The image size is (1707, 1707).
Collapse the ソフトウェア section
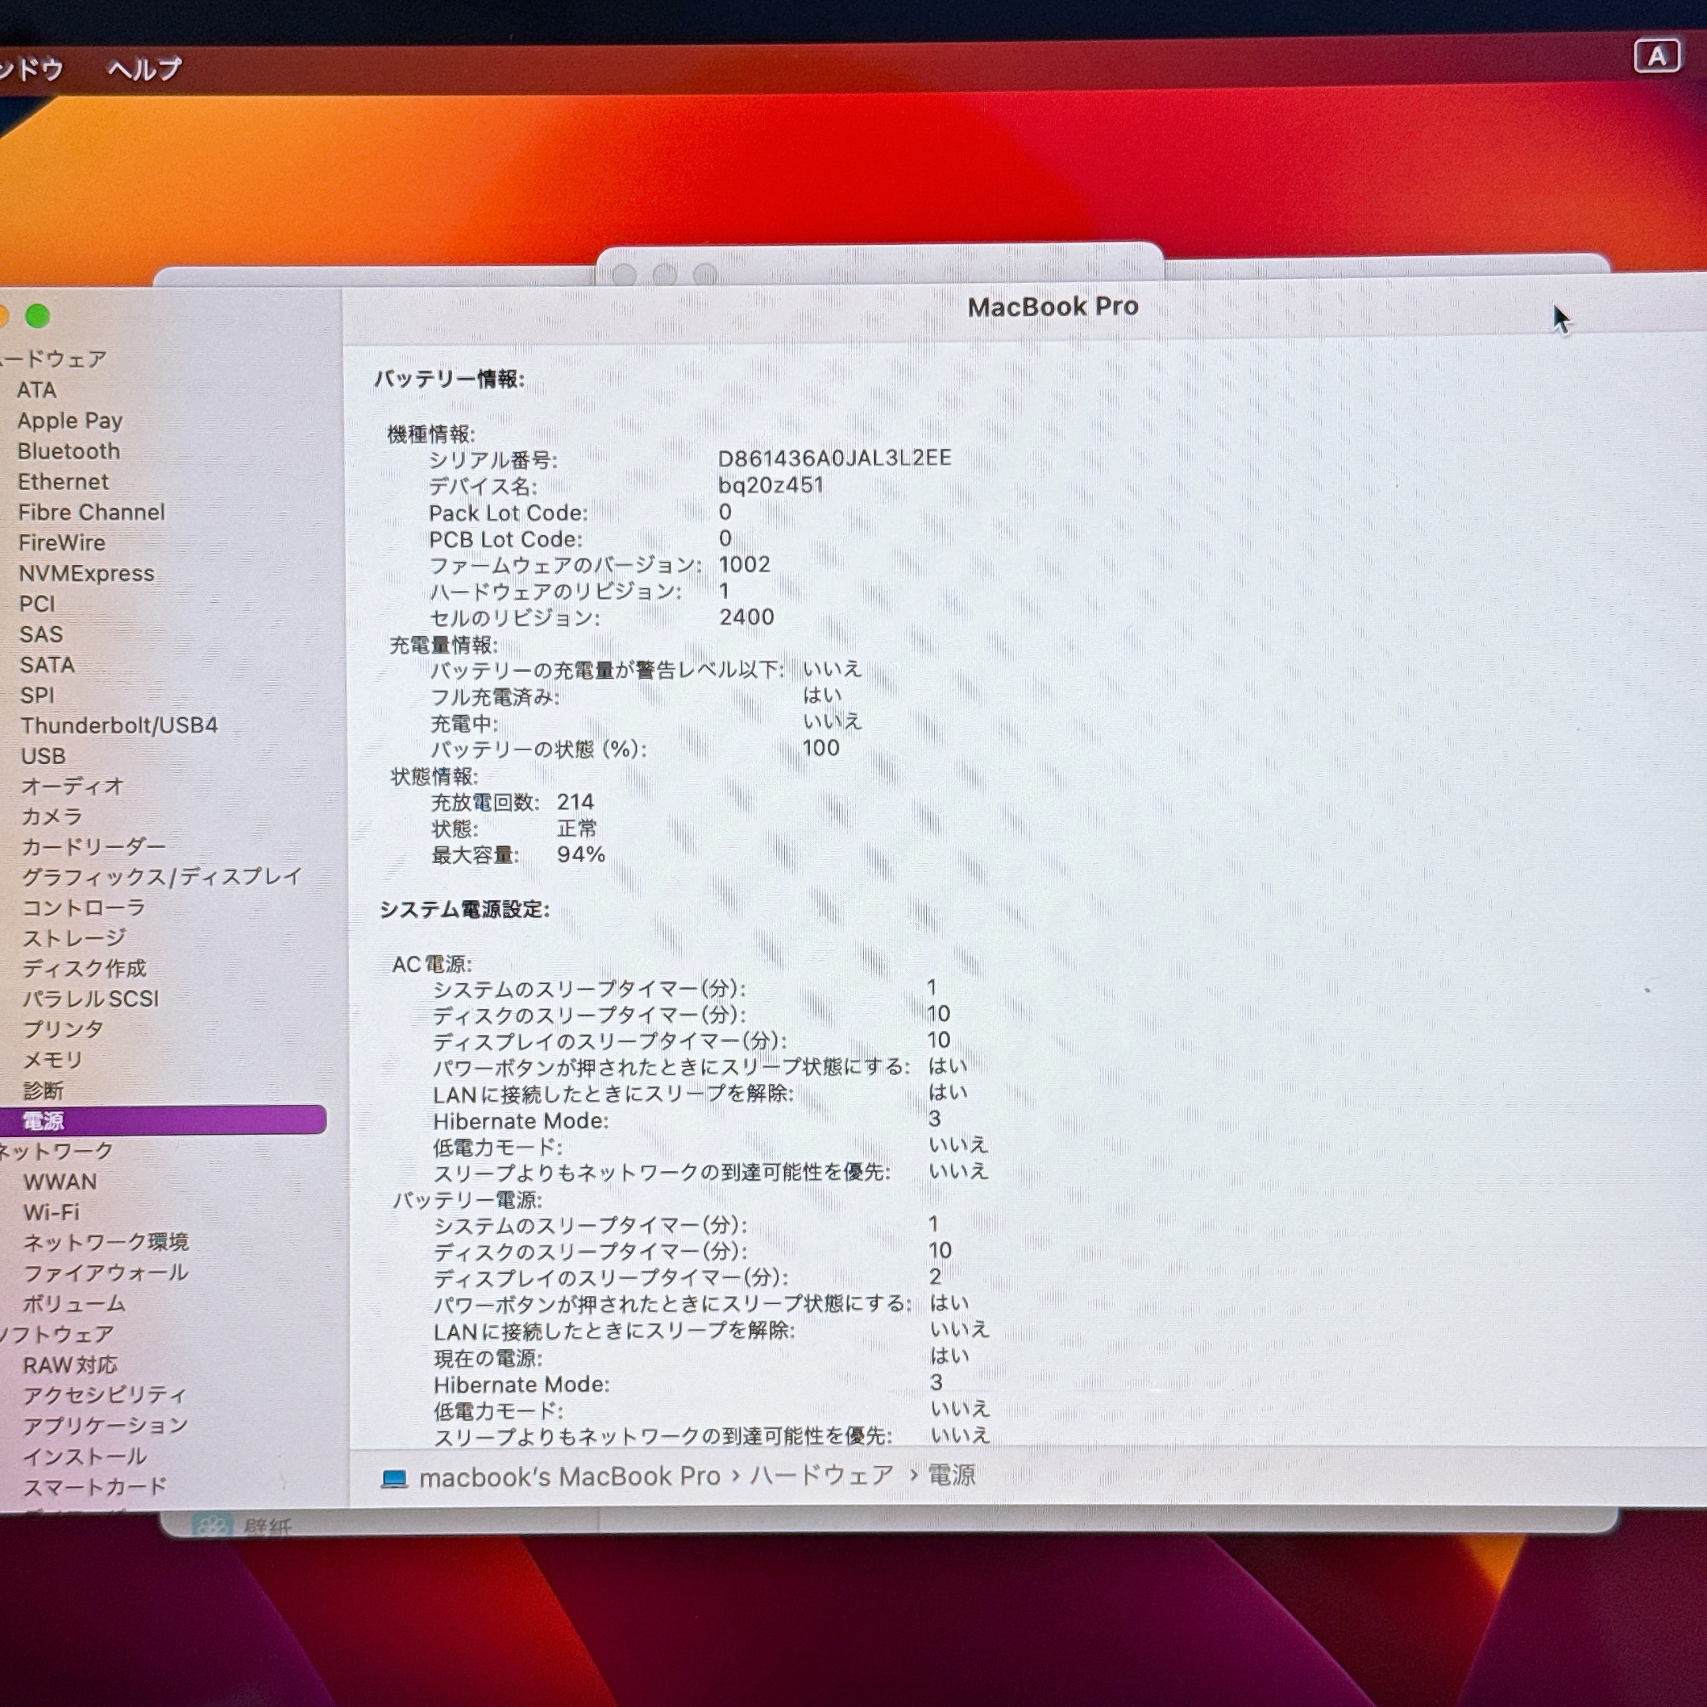coord(58,1333)
